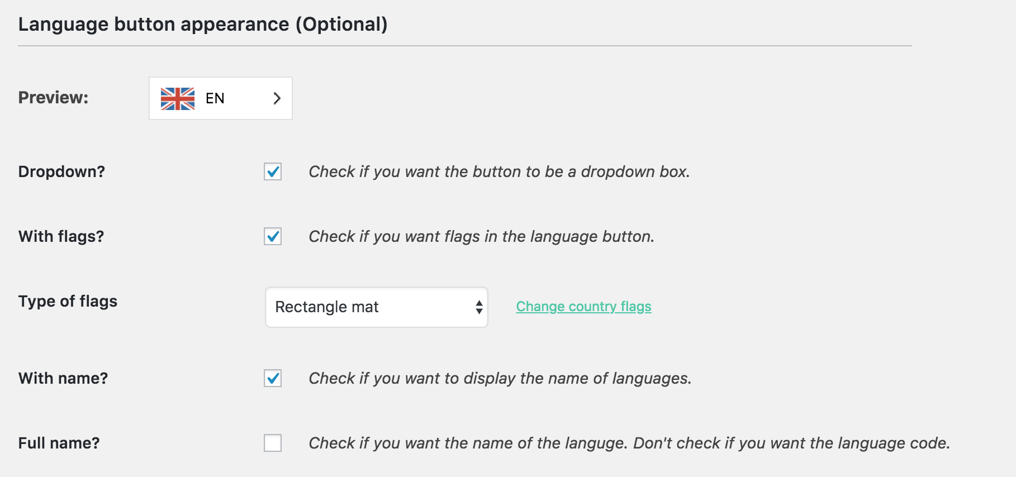
Task: Click the EN language code text
Action: 215,98
